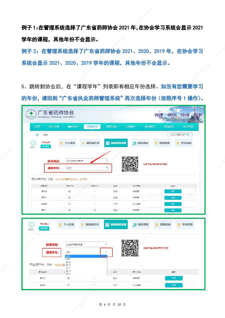Select 远程教育选课 tab in the screenshot with the open year list
This screenshot has height=318, width=225.
116,224
